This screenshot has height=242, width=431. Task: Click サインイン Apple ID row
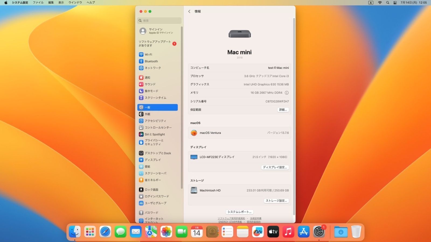158,31
